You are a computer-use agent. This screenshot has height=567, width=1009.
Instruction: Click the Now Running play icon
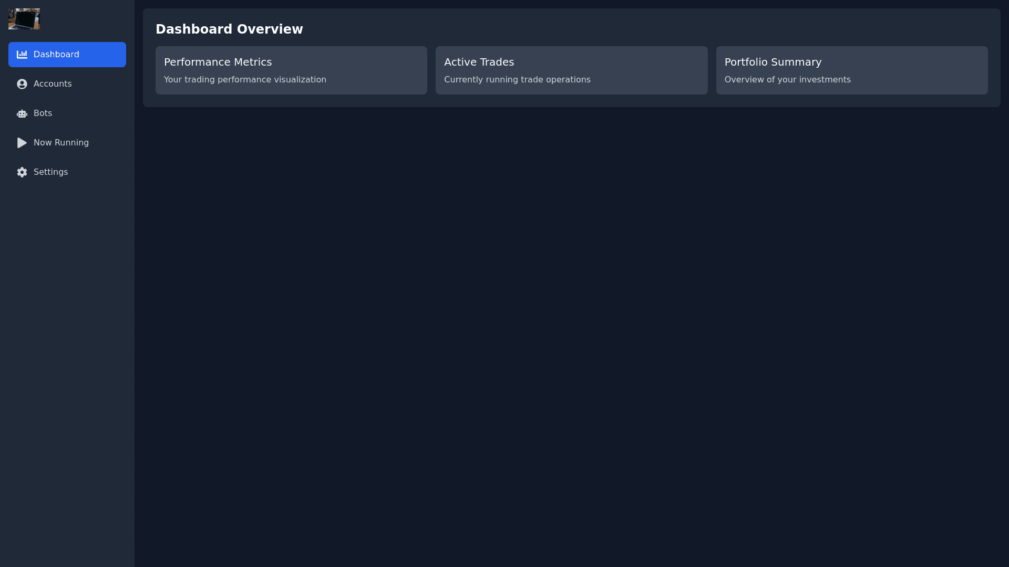coord(22,143)
